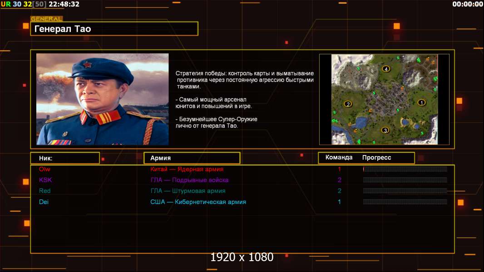This screenshot has height=272, width=484.
Task: Click team number for player Dei
Action: point(339,202)
